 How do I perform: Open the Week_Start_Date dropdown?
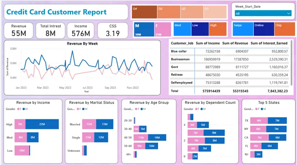click(263, 13)
